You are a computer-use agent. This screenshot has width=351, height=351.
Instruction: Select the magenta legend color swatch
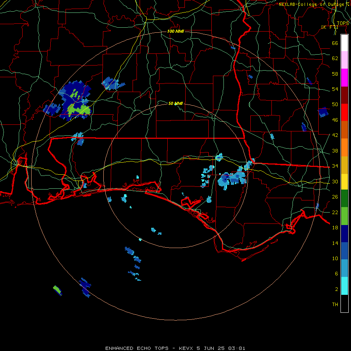click(344, 78)
